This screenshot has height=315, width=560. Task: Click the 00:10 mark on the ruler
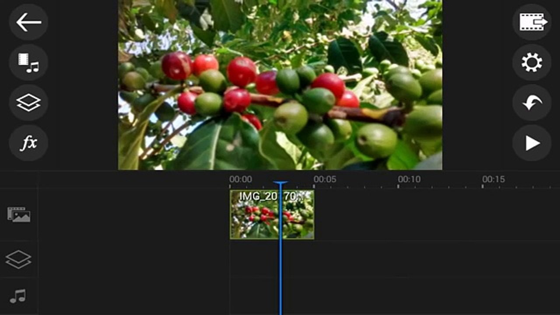(409, 179)
